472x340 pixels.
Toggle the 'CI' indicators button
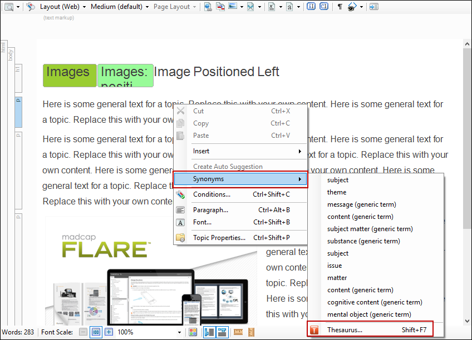[x=324, y=6]
